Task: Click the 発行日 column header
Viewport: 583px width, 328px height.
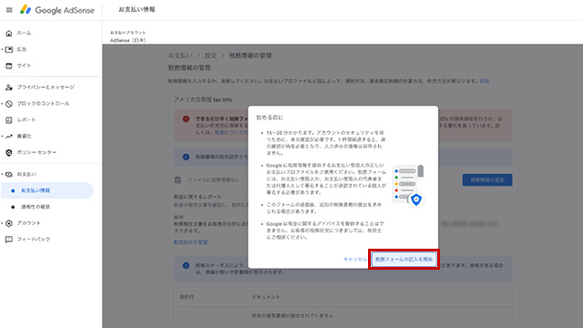Action: [x=187, y=297]
